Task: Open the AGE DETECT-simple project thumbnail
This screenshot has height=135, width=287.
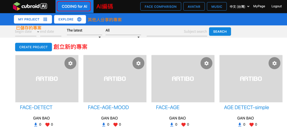Action: pyautogui.click(x=251, y=79)
